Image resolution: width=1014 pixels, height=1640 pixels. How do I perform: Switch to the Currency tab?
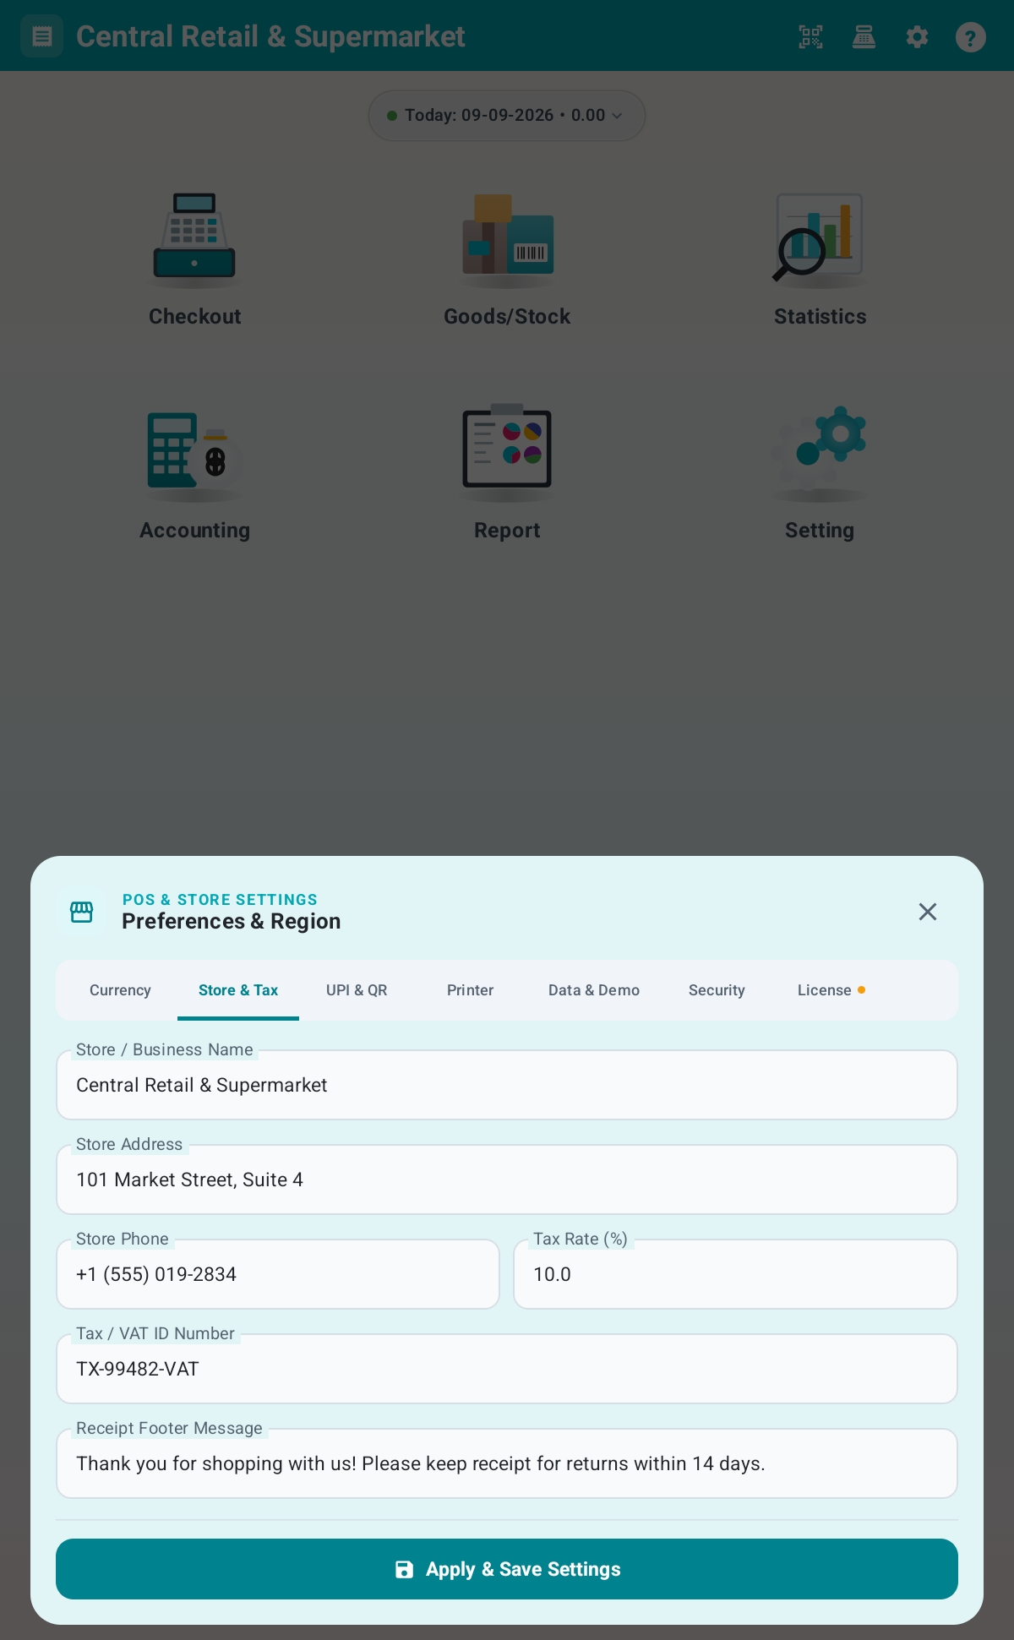pyautogui.click(x=120, y=990)
